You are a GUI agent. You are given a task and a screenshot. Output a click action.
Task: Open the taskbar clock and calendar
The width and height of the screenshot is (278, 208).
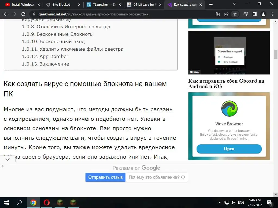(255, 203)
